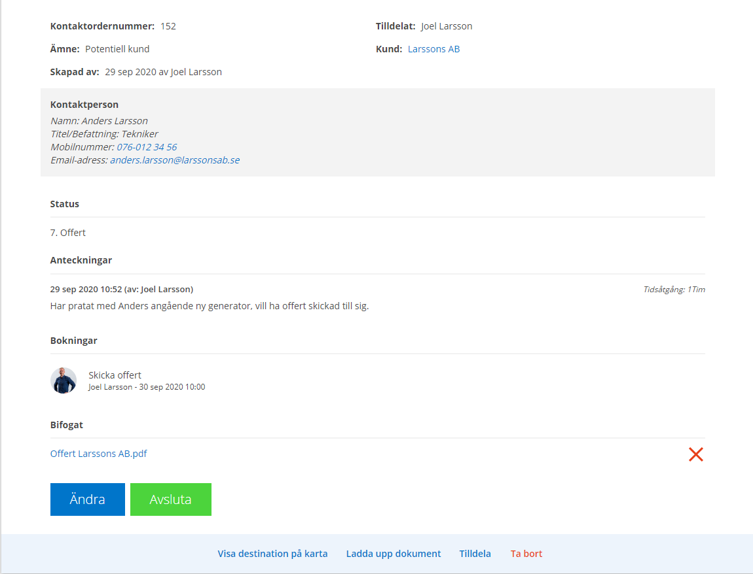Click mobile number 076-012 34 56
753x574 pixels.
coord(147,147)
